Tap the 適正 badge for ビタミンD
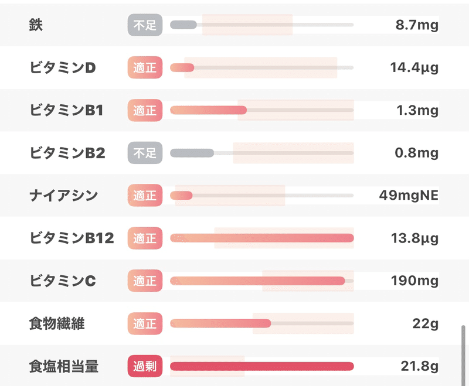 point(145,68)
